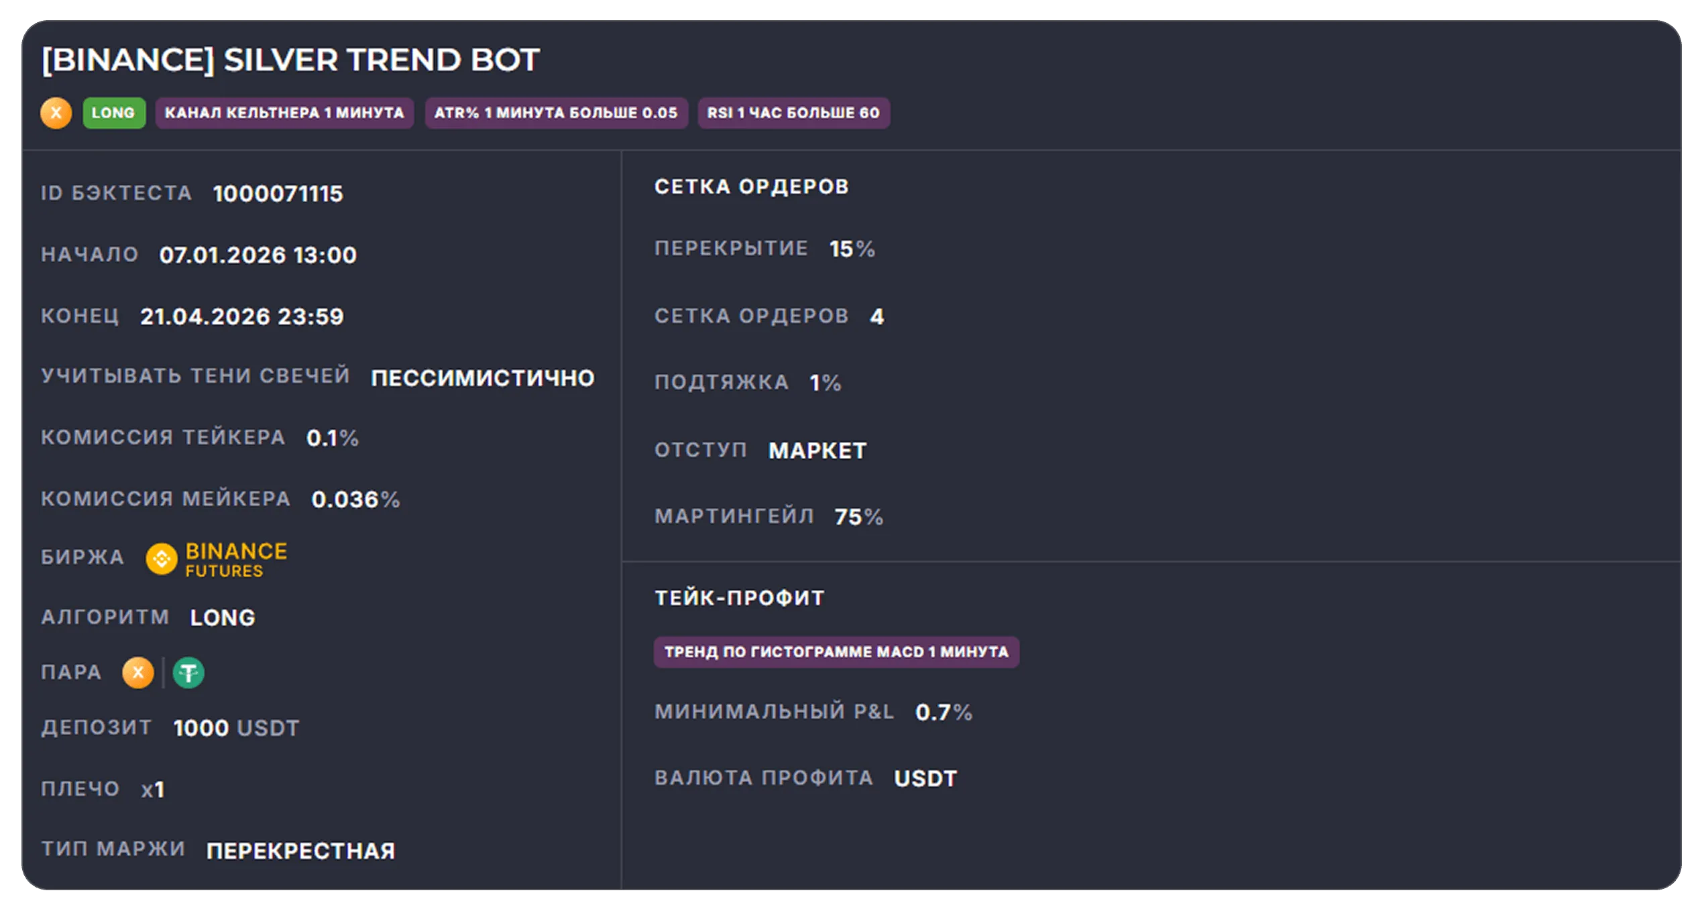Select the ATR% 1 МИНУТА БОЛЬШЕ 0.05 tag
Image resolution: width=1702 pixels, height=909 pixels.
pos(556,113)
